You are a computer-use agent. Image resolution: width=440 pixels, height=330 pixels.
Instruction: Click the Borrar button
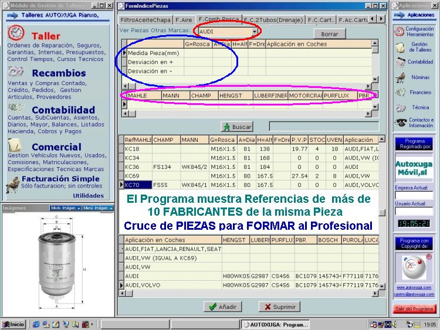(x=330, y=34)
